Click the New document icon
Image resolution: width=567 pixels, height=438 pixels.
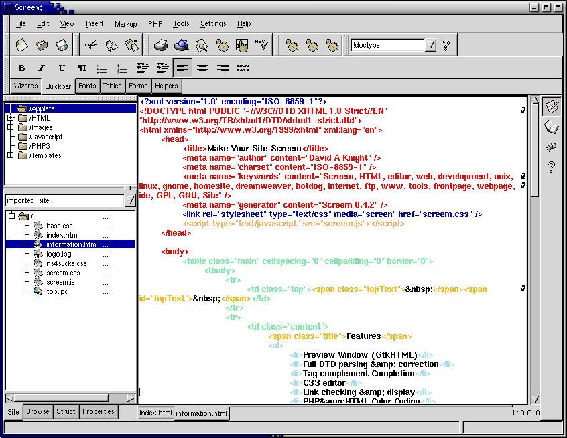tap(21, 45)
